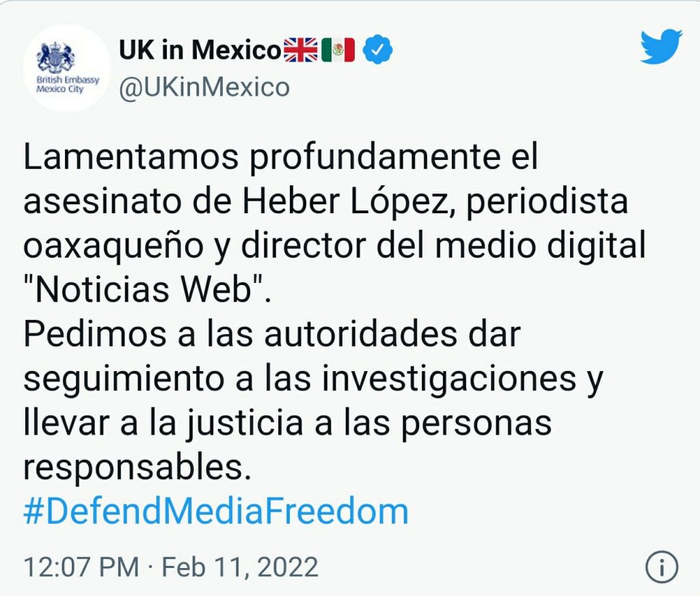This screenshot has height=596, width=700.
Task: Open the tweet info icon
Action: click(x=662, y=567)
